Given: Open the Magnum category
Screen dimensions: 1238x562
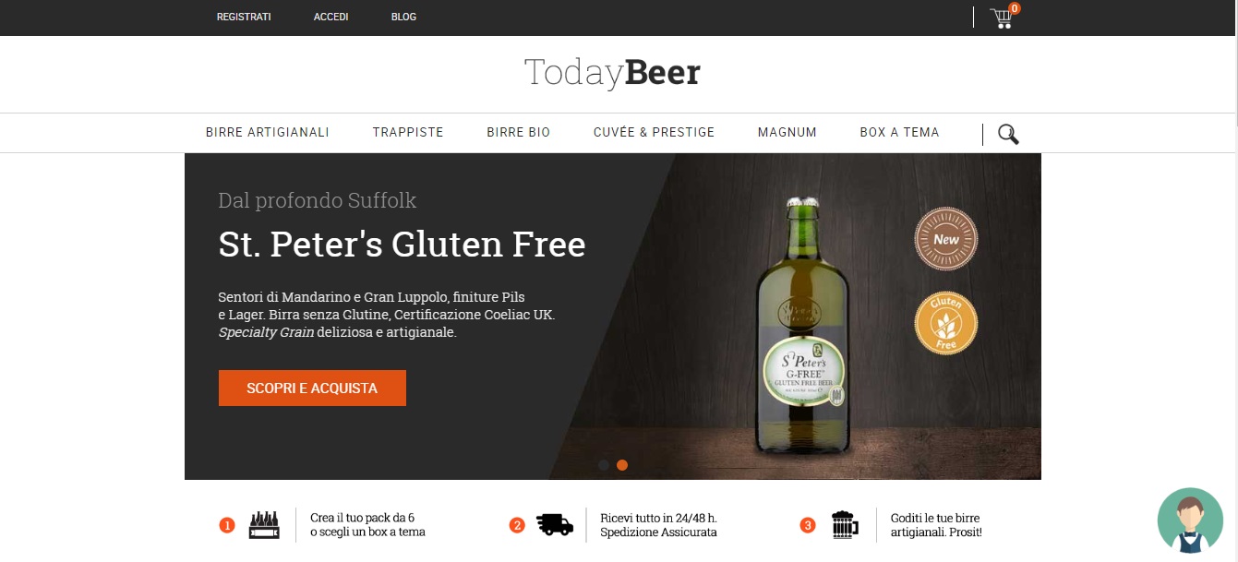Looking at the screenshot, I should tap(787, 132).
